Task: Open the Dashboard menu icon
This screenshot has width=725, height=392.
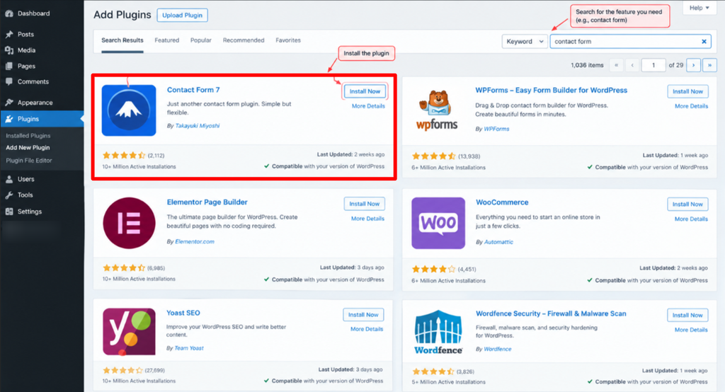Action: point(9,13)
